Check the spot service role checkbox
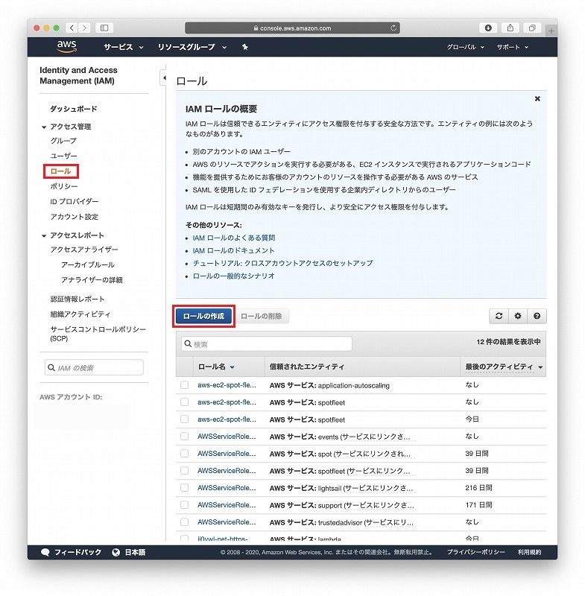The width and height of the screenshot is (585, 596). pos(184,454)
